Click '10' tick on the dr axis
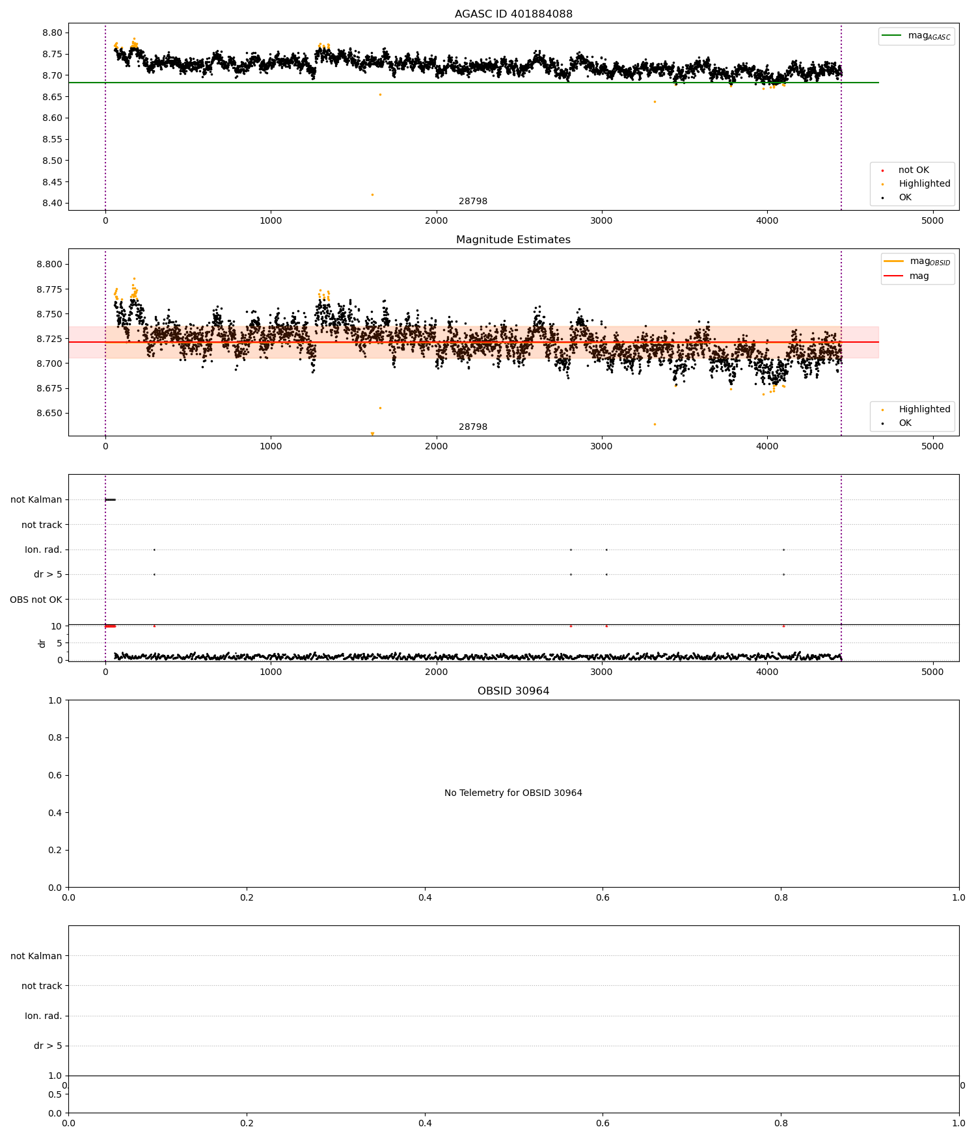 57,627
